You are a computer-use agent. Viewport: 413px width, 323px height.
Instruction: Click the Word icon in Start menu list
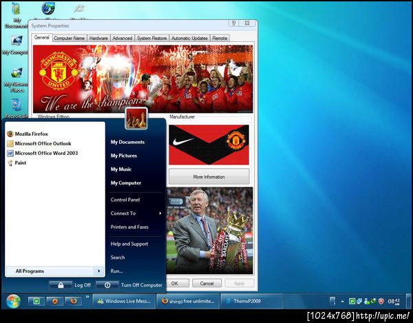click(10, 153)
